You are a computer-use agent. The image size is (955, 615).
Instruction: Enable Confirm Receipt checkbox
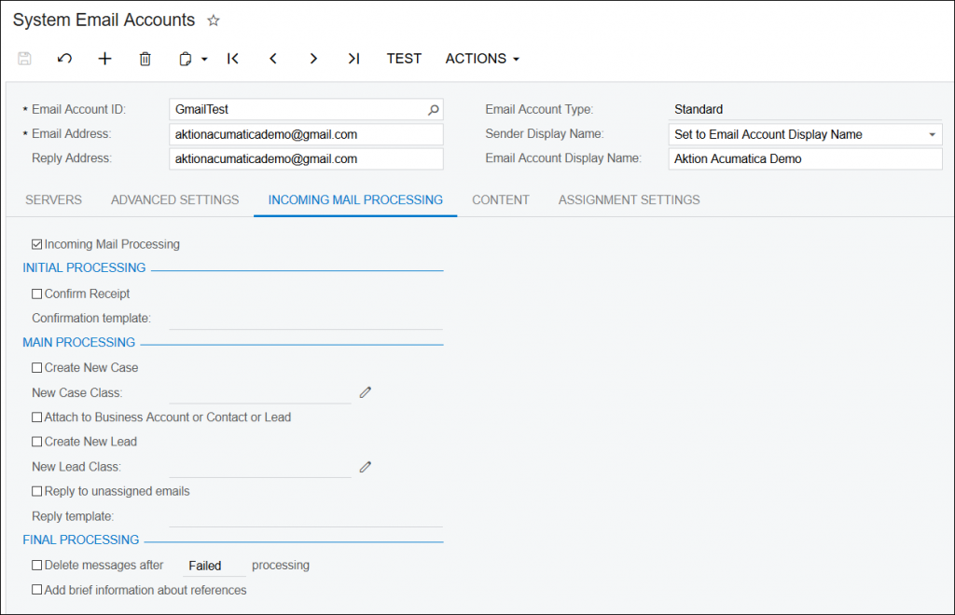tap(36, 294)
